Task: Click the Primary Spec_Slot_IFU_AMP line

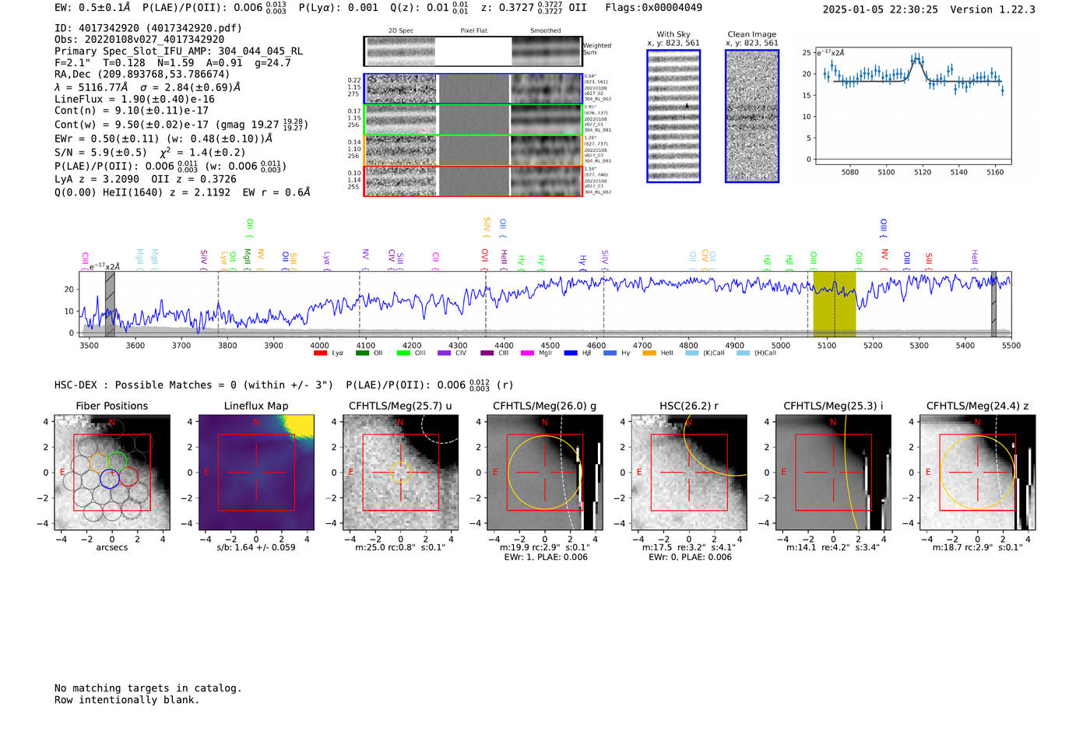Action: pyautogui.click(x=178, y=51)
